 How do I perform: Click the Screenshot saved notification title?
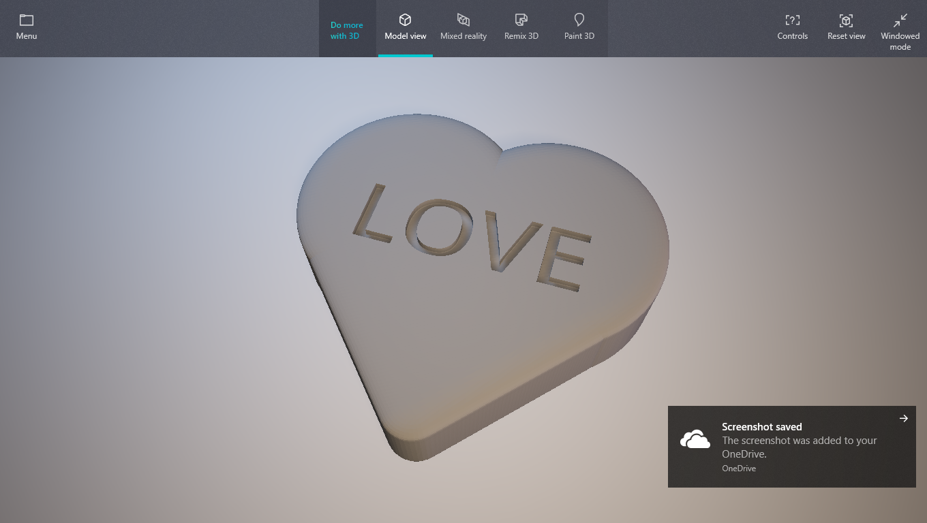click(762, 427)
